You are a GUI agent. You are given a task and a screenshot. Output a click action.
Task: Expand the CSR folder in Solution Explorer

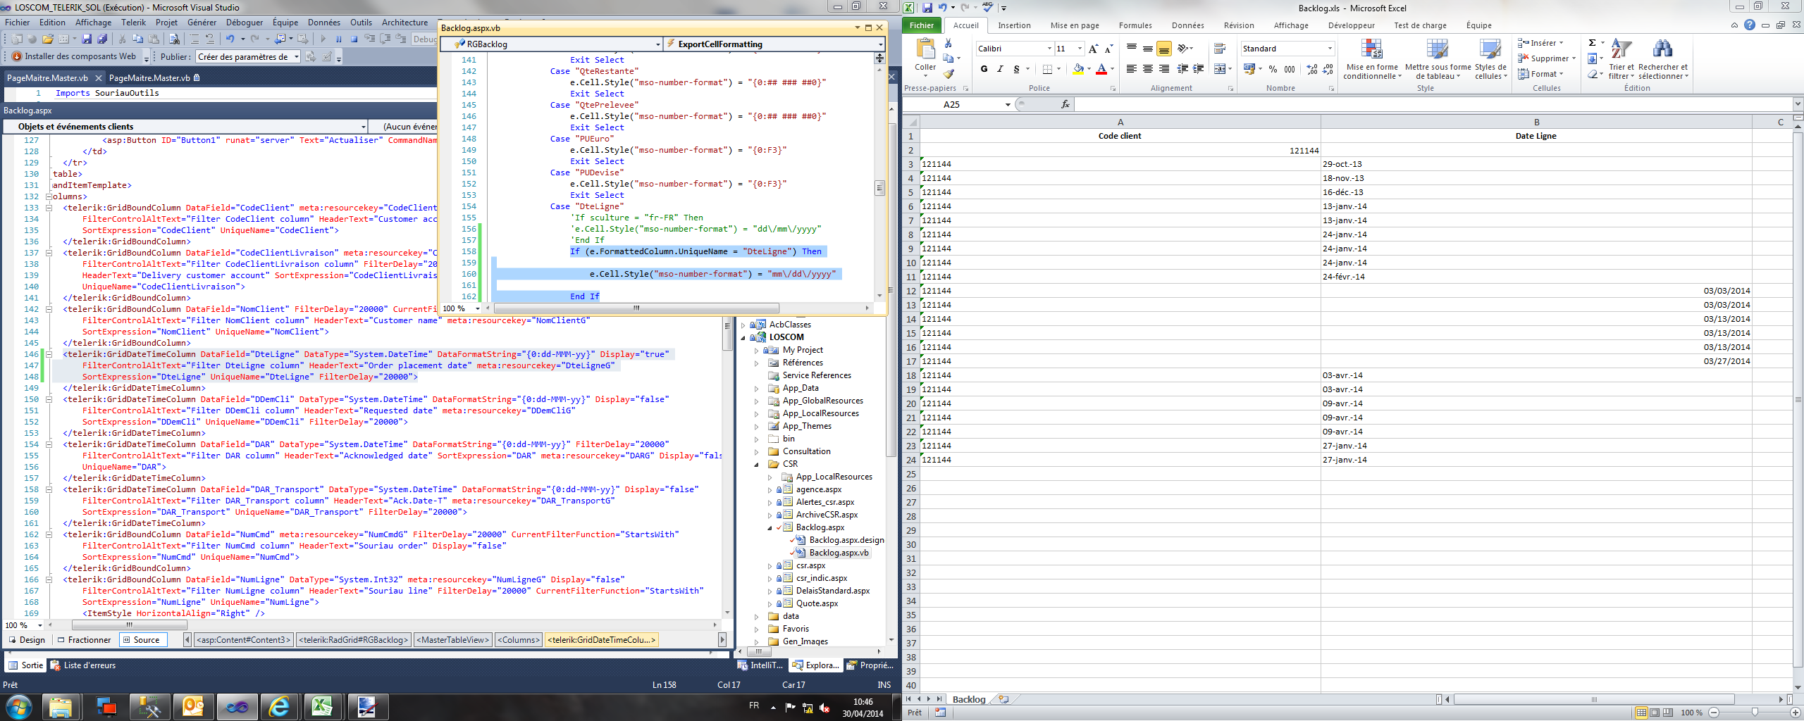coord(757,465)
